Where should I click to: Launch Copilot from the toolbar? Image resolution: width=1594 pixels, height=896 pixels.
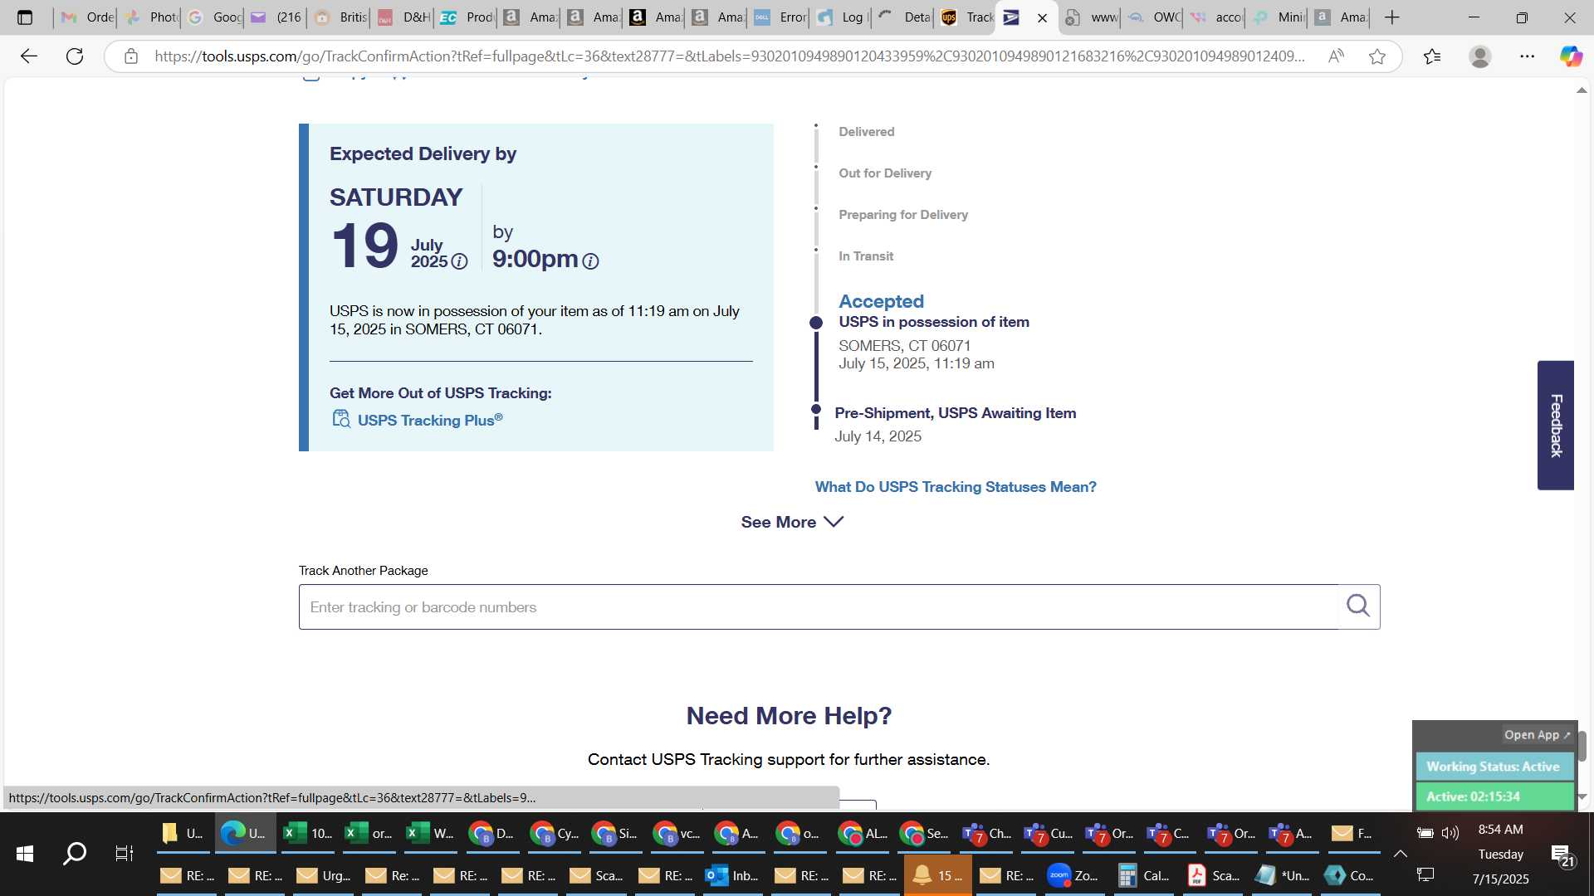click(1571, 56)
